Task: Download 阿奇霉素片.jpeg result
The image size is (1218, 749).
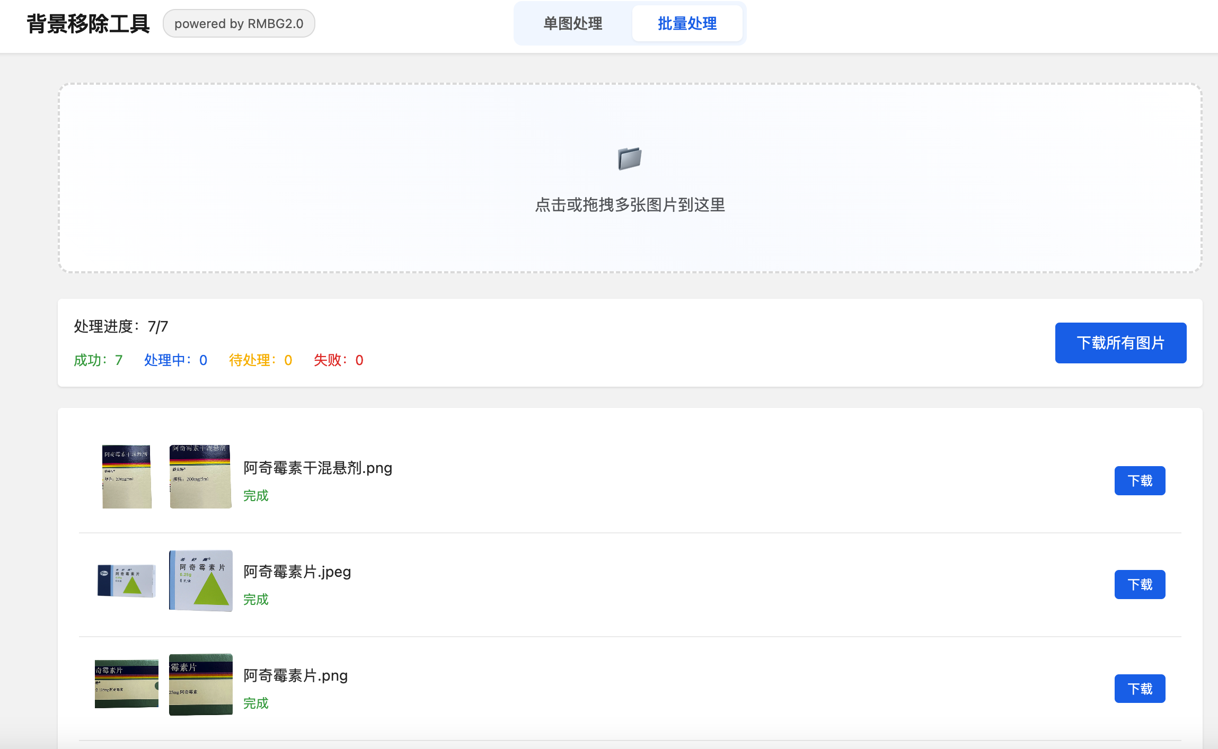Action: [x=1140, y=584]
